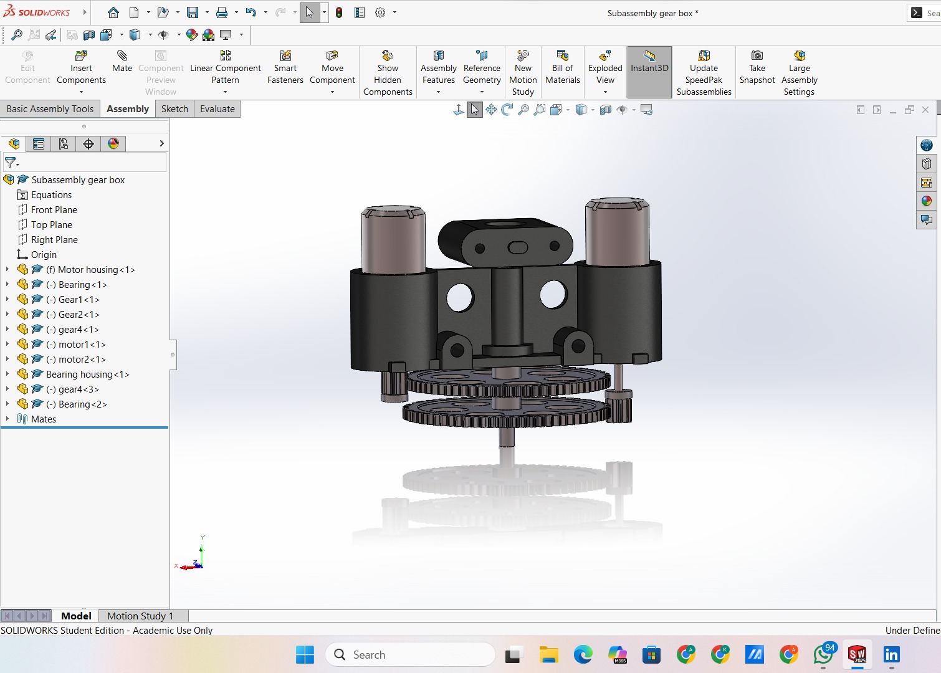Click the Insert Components button

tap(81, 56)
